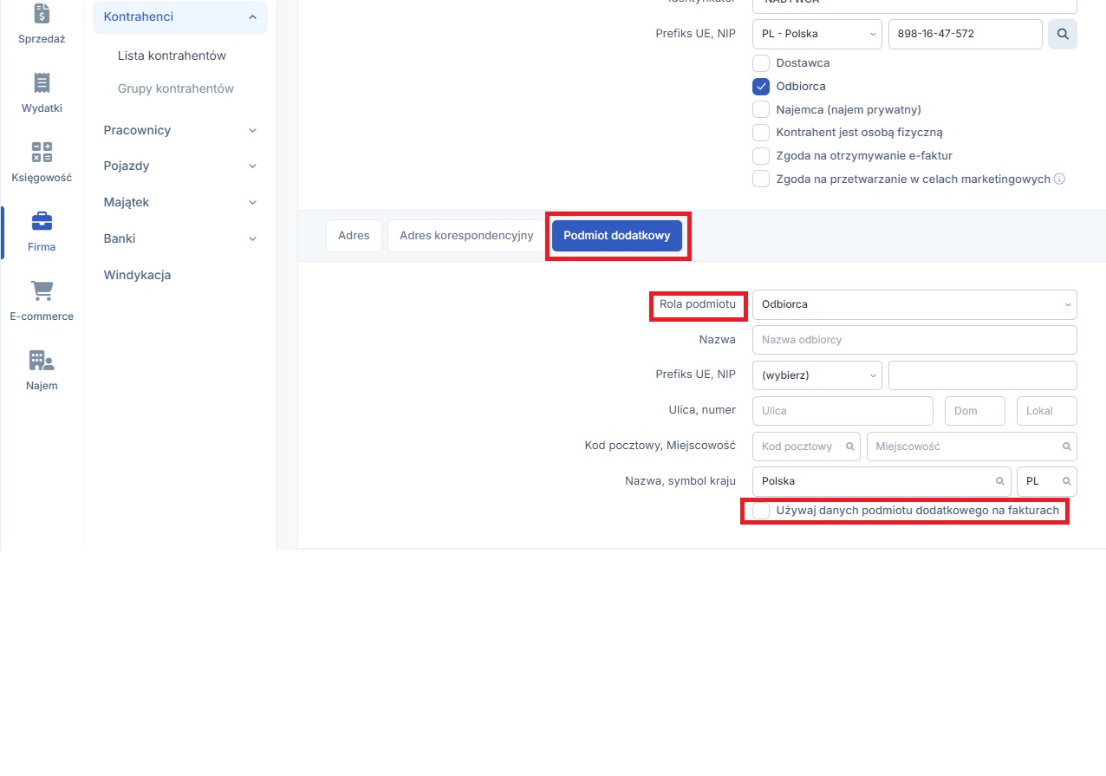Enable Zgoda na otrzymywanie e-faktur
Viewport: 1106px width, 776px height.
coord(761,156)
